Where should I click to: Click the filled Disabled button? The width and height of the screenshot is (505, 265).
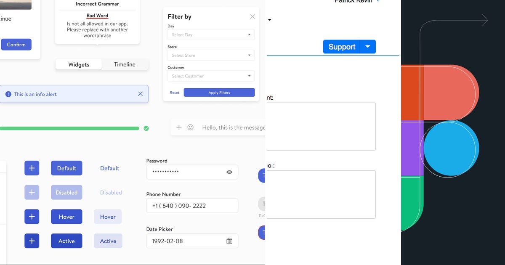[x=66, y=193]
